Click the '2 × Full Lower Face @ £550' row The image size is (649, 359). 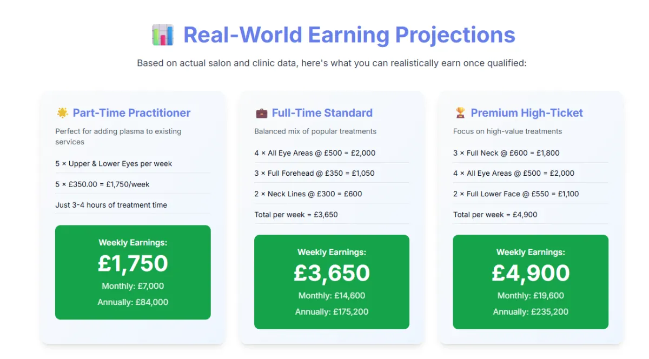tap(516, 194)
